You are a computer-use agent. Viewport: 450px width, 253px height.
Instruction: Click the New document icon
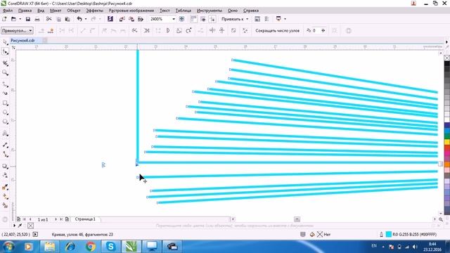4,19
